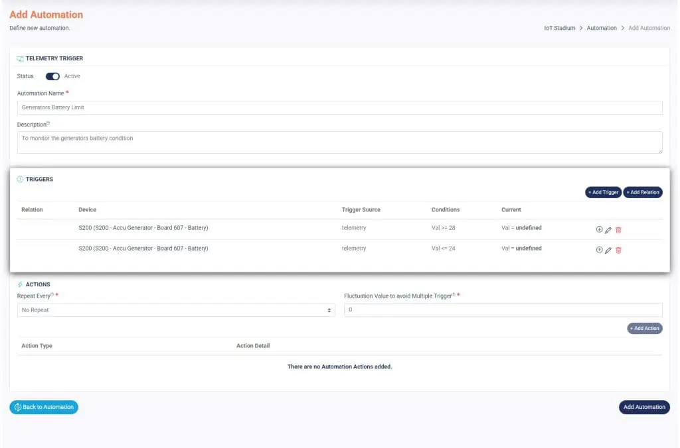Select the Fluctuation Value input field
Viewport: 680px width, 448px height.
[503, 310]
